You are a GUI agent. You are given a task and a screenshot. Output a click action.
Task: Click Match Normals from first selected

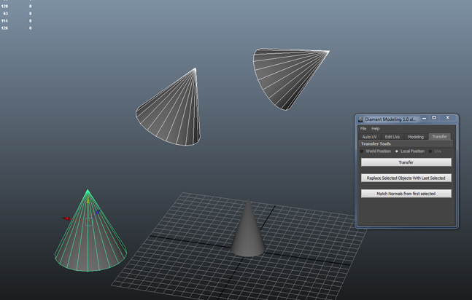[406, 194]
